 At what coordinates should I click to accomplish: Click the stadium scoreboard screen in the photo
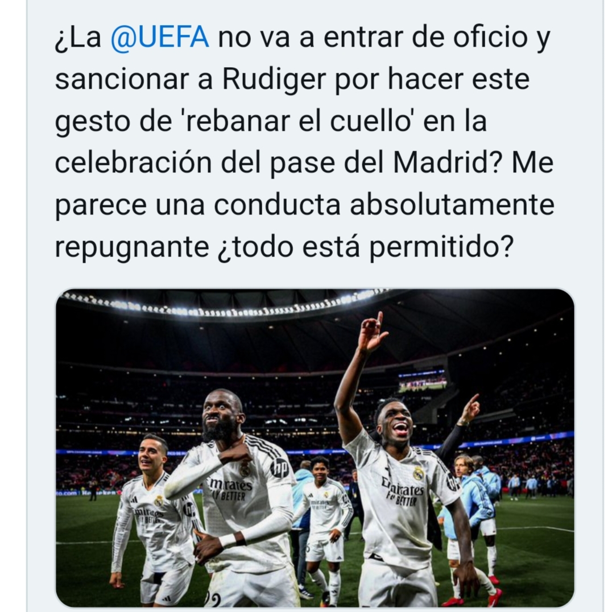[x=422, y=382]
